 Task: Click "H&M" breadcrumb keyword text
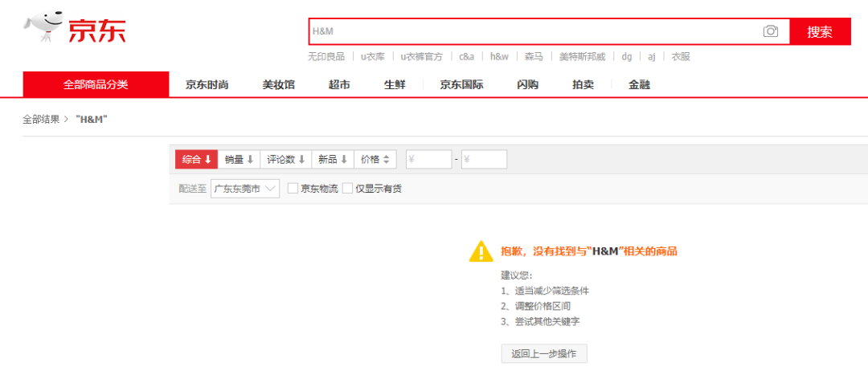pos(91,119)
